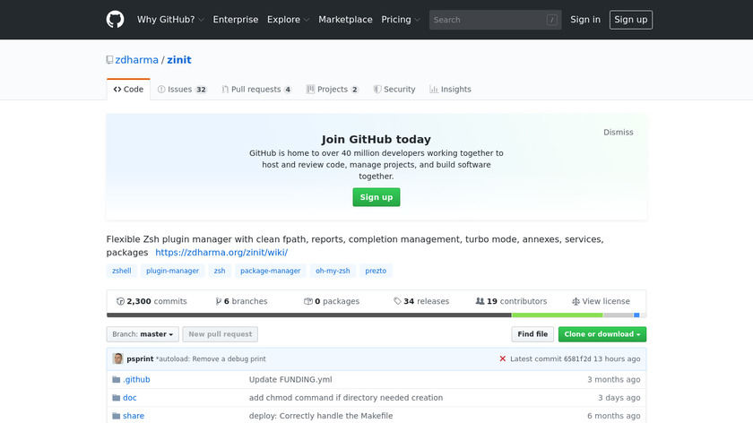
Task: Click the Find file button
Action: 532,334
